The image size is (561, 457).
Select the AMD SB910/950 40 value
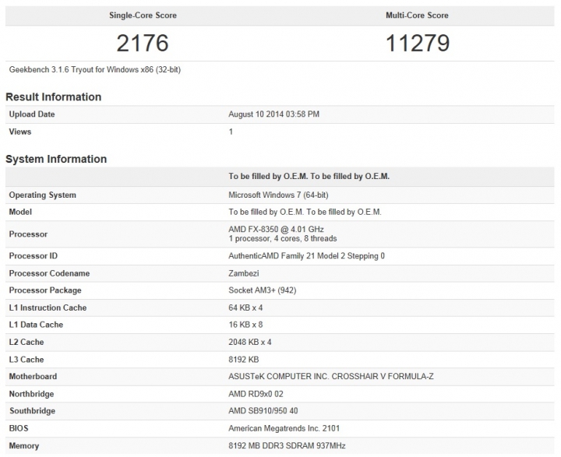[263, 411]
